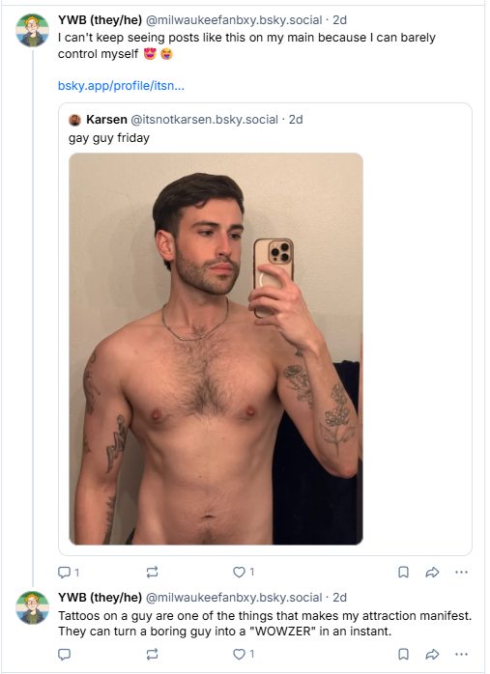Open @itsnotkarsen.bsky.social profile handle
The image size is (490, 674).
(204, 120)
